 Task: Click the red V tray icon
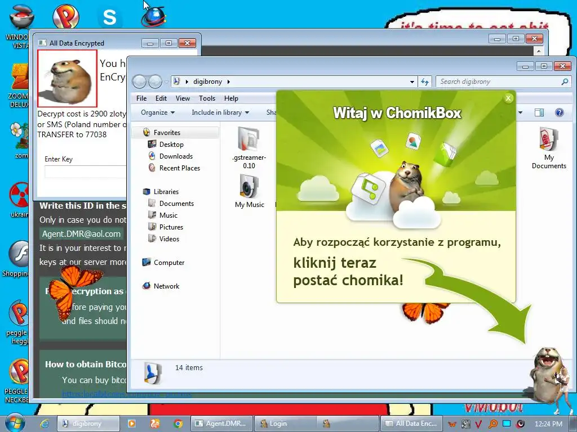pos(478,424)
